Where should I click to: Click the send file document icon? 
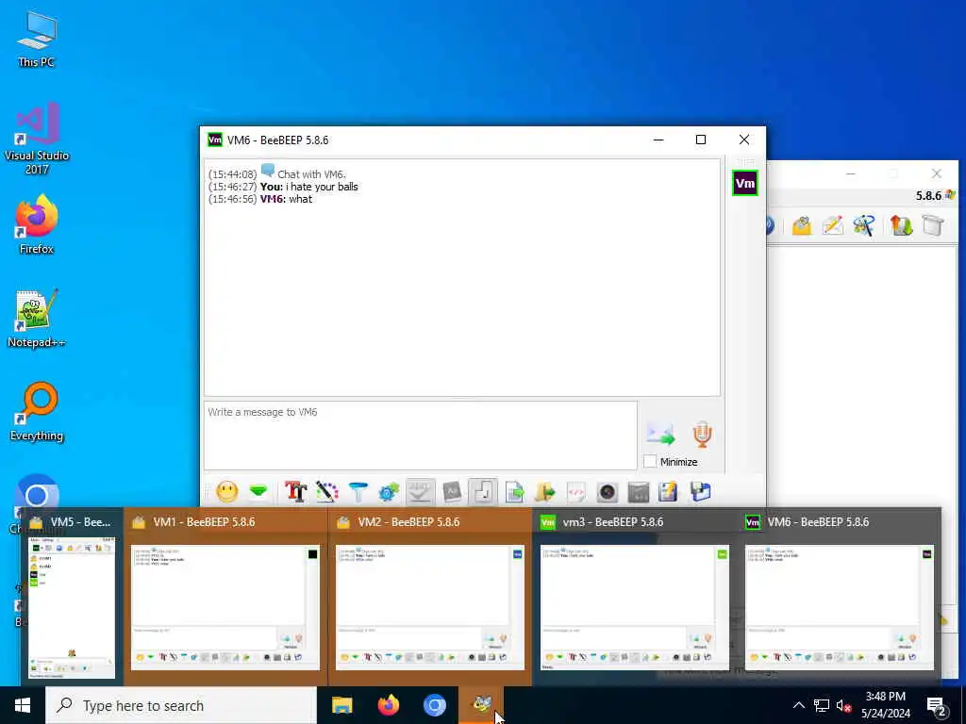[x=514, y=492]
